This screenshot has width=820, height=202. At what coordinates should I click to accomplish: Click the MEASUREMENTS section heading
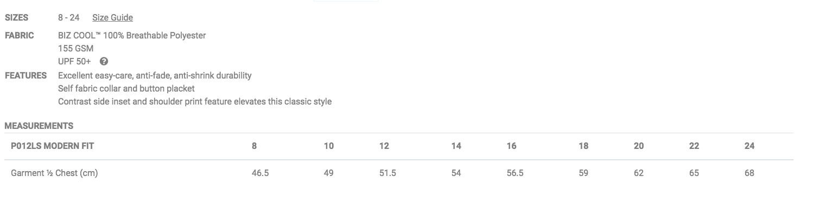[39, 126]
